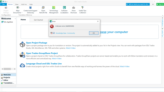
Task: Click the GroupShare Project icon
Action: click(x=22, y=55)
